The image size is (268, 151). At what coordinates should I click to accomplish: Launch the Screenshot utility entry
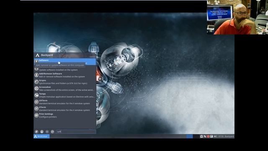65,89
